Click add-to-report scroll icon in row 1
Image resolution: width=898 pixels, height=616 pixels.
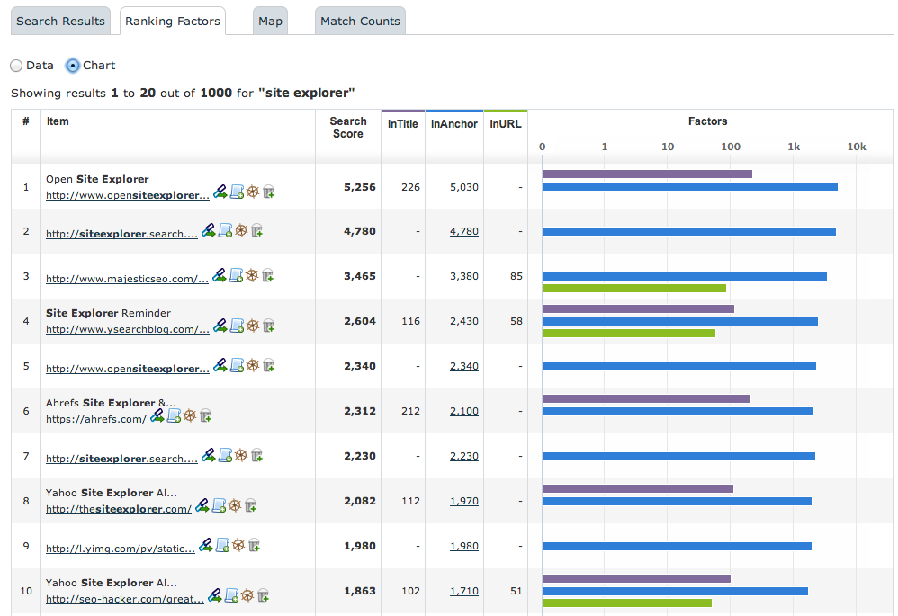tap(238, 192)
